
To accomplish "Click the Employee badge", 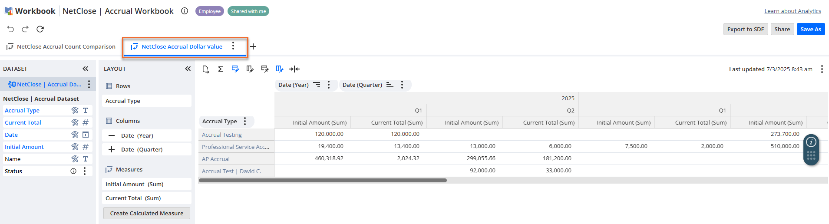I will point(210,11).
